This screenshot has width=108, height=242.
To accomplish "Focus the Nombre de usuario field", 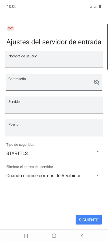I will [54, 59].
